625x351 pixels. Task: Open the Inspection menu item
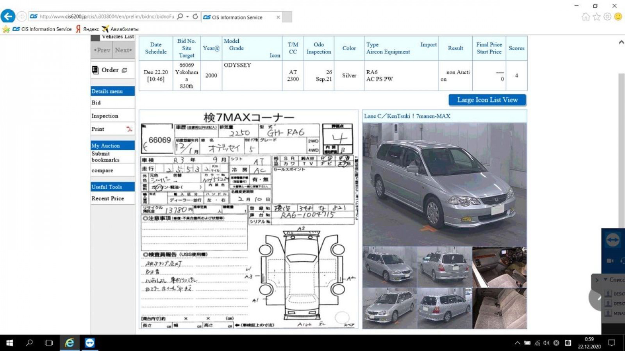click(105, 116)
